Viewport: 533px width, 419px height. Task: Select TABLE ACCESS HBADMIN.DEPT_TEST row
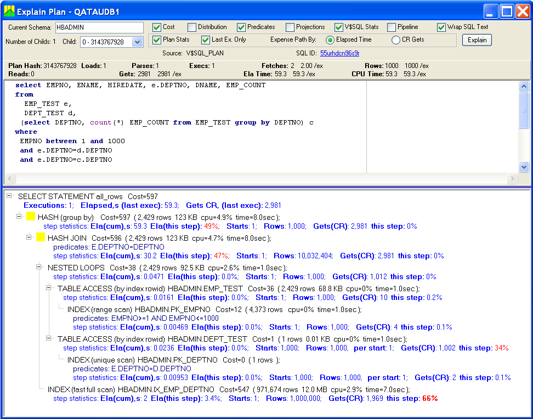point(232,339)
